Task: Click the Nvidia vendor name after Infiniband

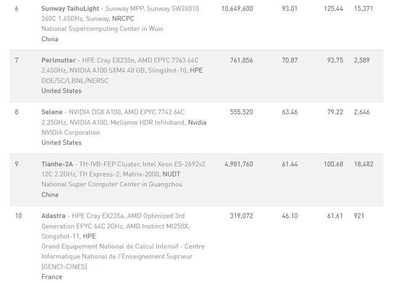Action: point(197,122)
